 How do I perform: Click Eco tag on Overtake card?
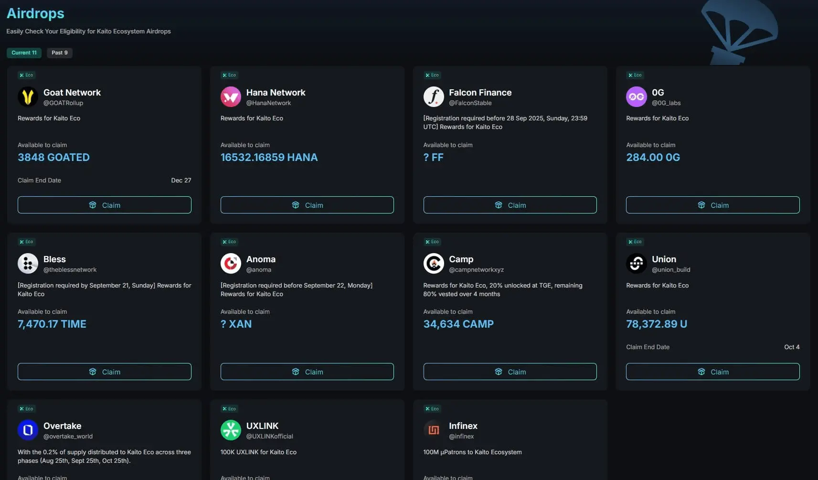click(x=26, y=409)
